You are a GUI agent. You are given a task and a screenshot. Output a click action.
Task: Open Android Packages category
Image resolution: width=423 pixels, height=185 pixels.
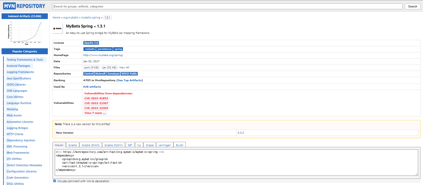pyautogui.click(x=19, y=66)
